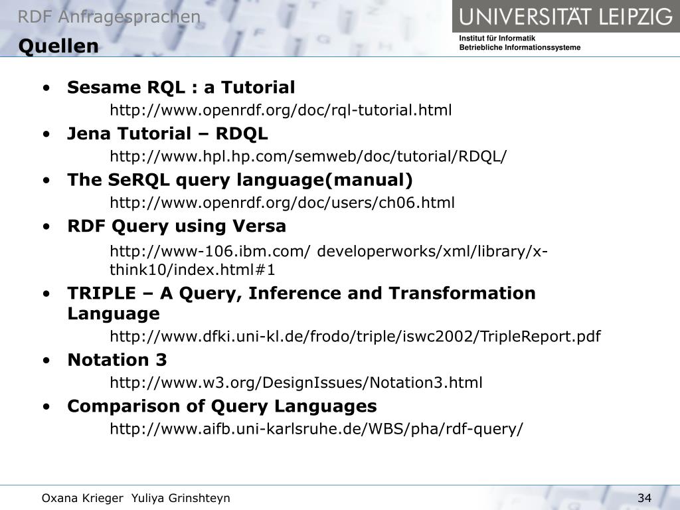Open the w3.org Notation3.html link

click(x=296, y=382)
